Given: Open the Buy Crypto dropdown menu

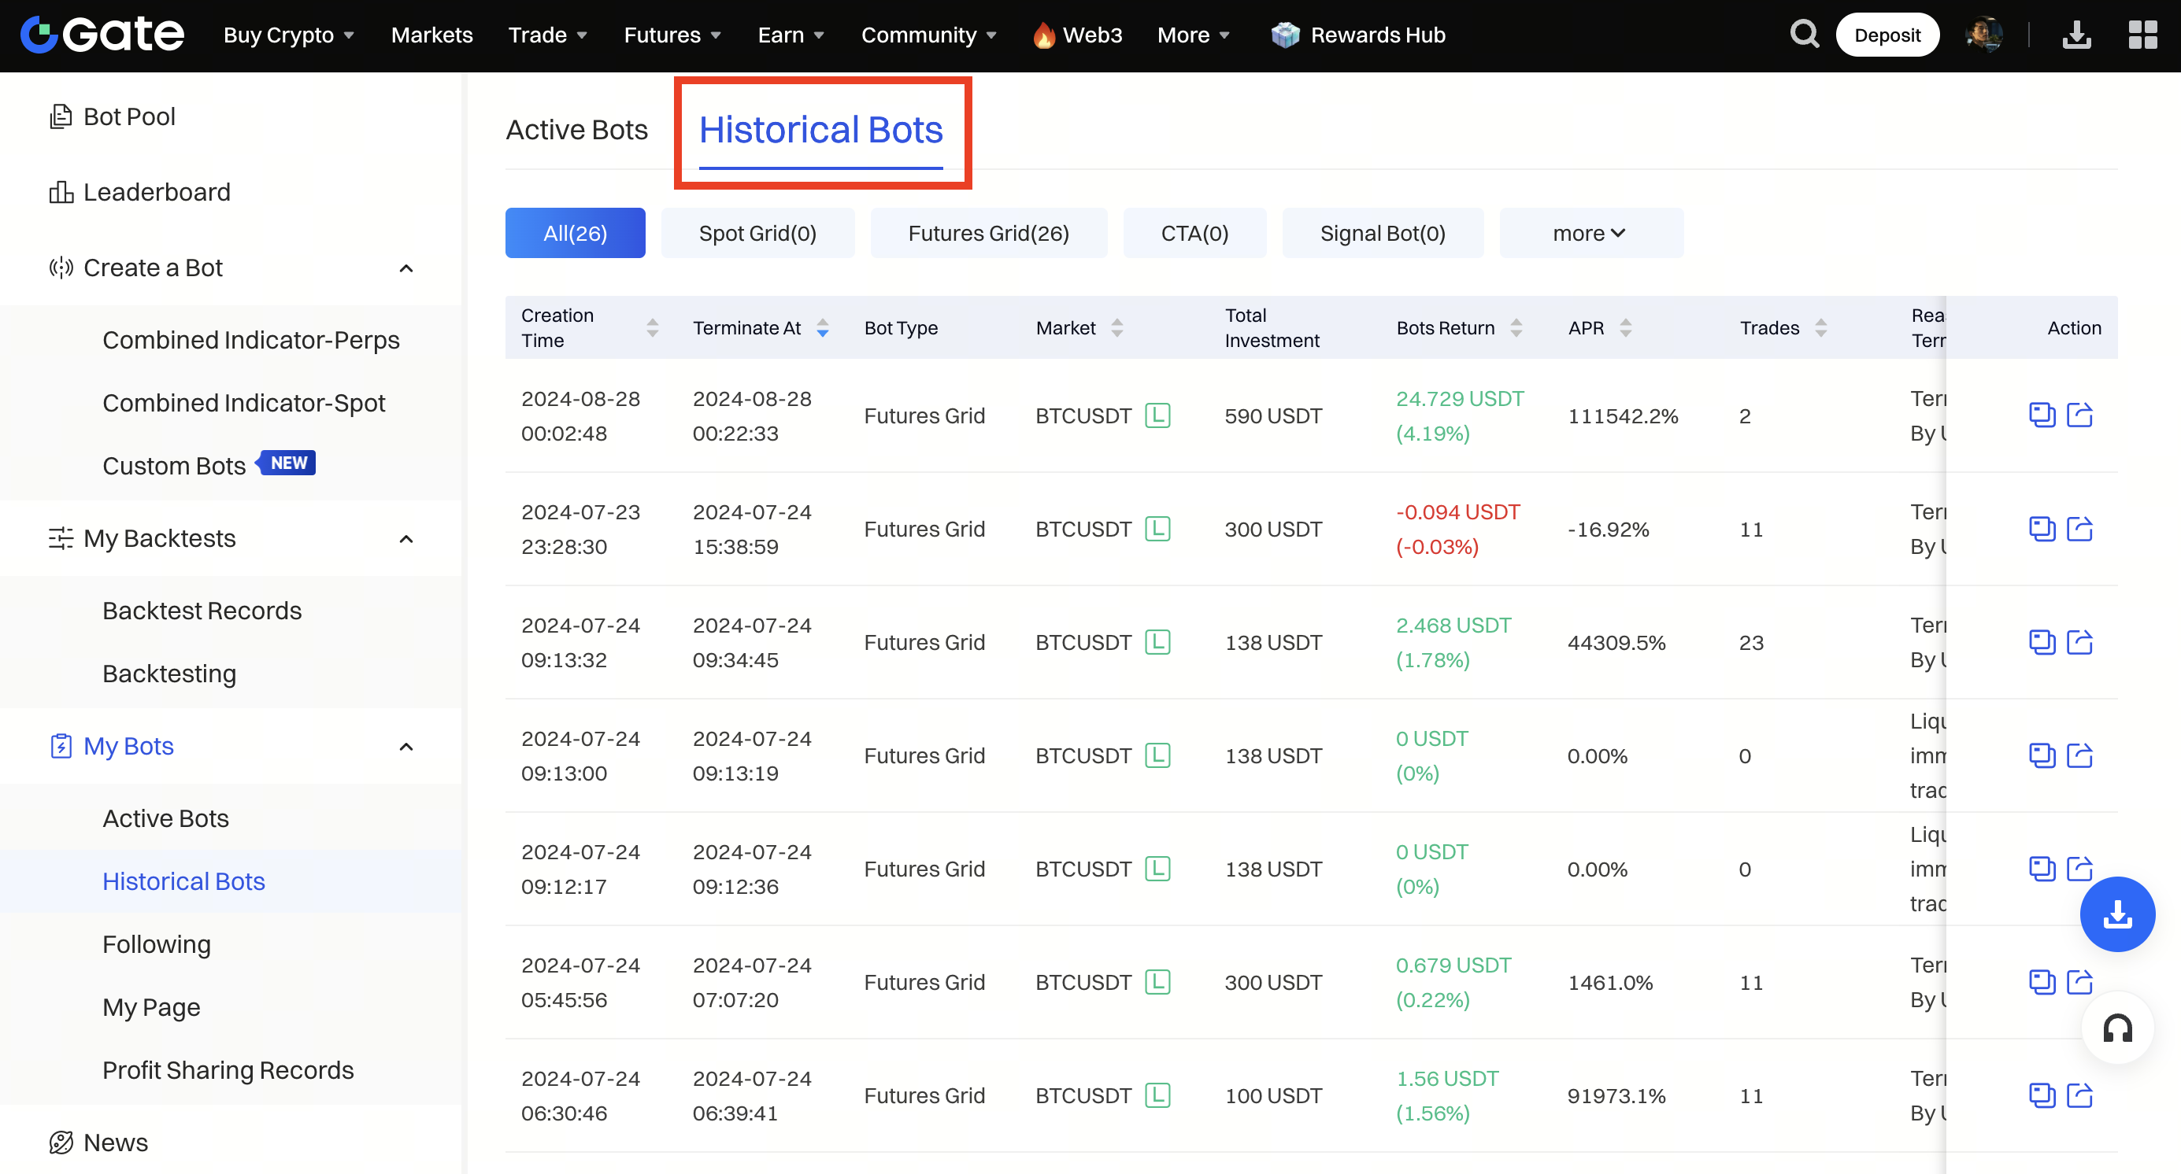Looking at the screenshot, I should pyautogui.click(x=289, y=35).
